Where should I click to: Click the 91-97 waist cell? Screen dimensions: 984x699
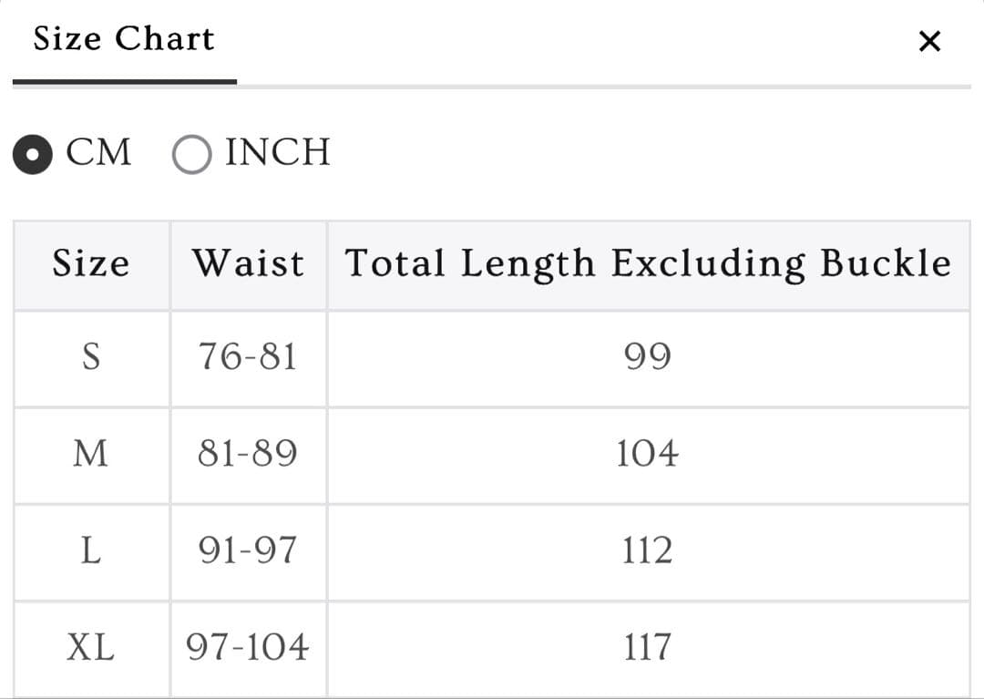pos(248,550)
